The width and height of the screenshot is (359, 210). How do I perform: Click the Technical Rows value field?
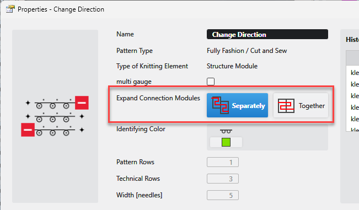(223, 179)
